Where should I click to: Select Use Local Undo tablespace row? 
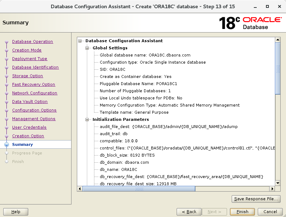pyautogui.click(x=141, y=98)
